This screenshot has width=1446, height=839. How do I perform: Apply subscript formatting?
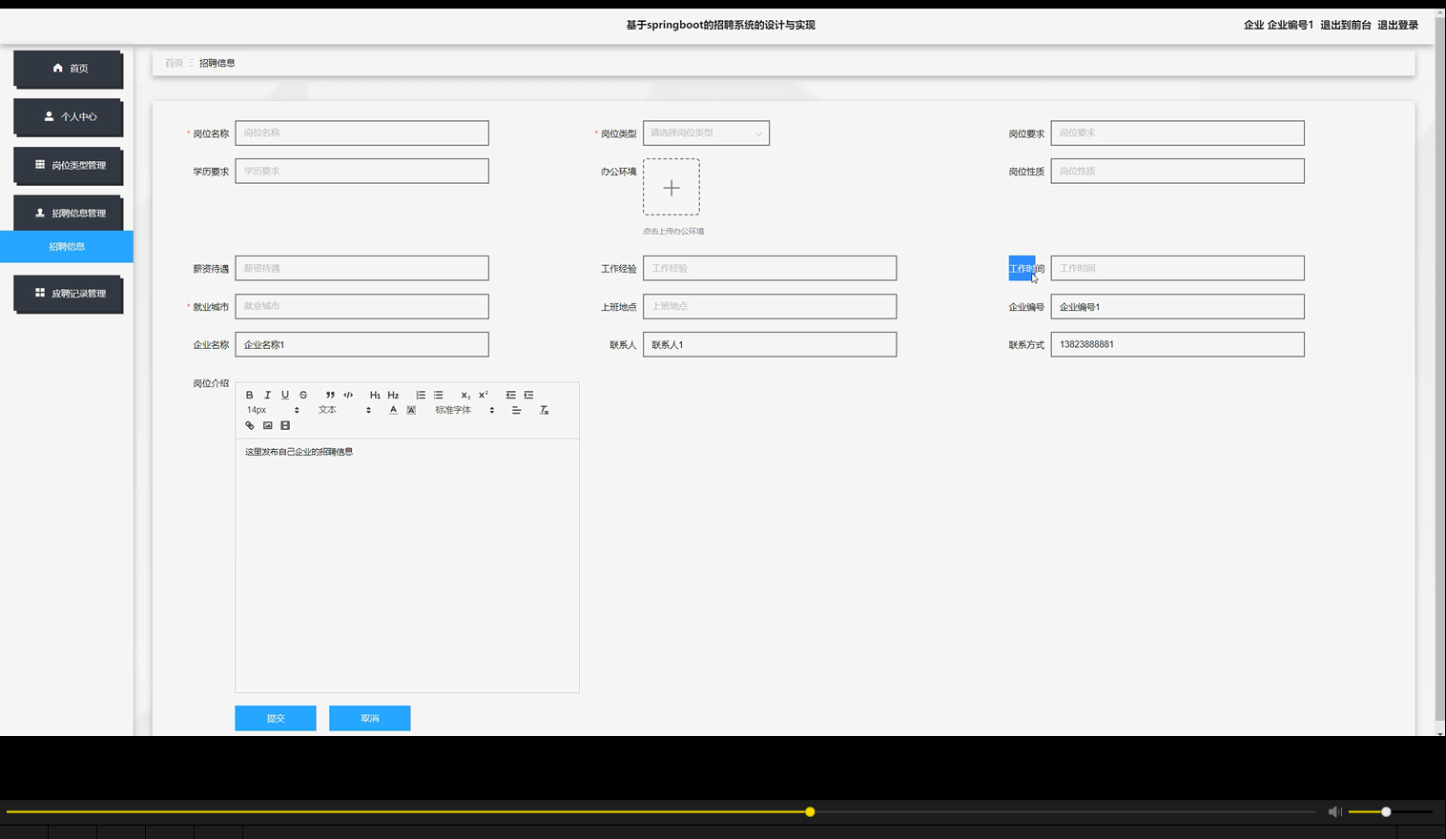(465, 395)
